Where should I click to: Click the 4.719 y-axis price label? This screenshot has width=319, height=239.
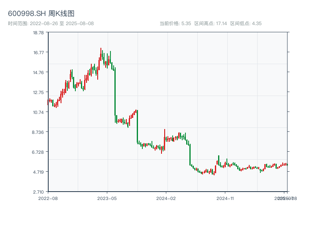(x=39, y=172)
